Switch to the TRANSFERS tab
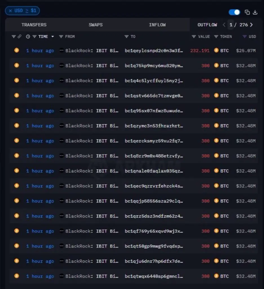This screenshot has width=264, height=289. coord(34,25)
